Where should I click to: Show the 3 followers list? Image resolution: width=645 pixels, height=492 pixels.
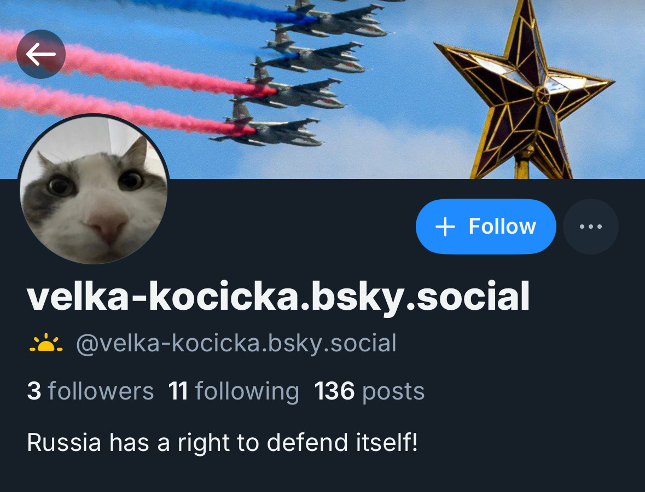pos(90,391)
